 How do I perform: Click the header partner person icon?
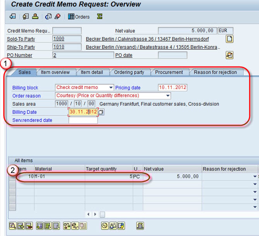coord(35,17)
